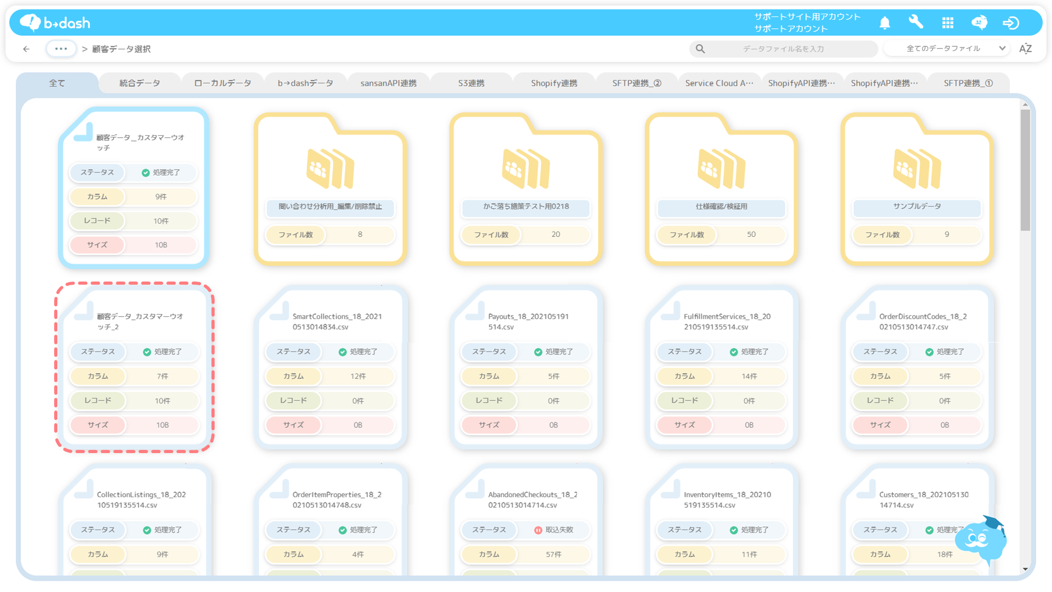Select the FulfillmentServices_18 csv file card
This screenshot has height=592, width=1052.
(722, 367)
